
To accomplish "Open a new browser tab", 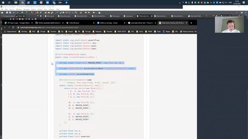I will point(191,23).
